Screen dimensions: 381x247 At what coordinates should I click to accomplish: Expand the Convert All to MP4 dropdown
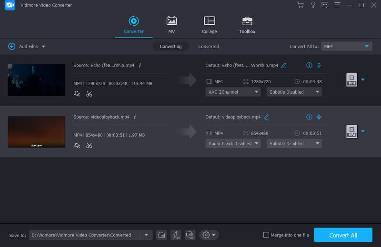(346, 46)
